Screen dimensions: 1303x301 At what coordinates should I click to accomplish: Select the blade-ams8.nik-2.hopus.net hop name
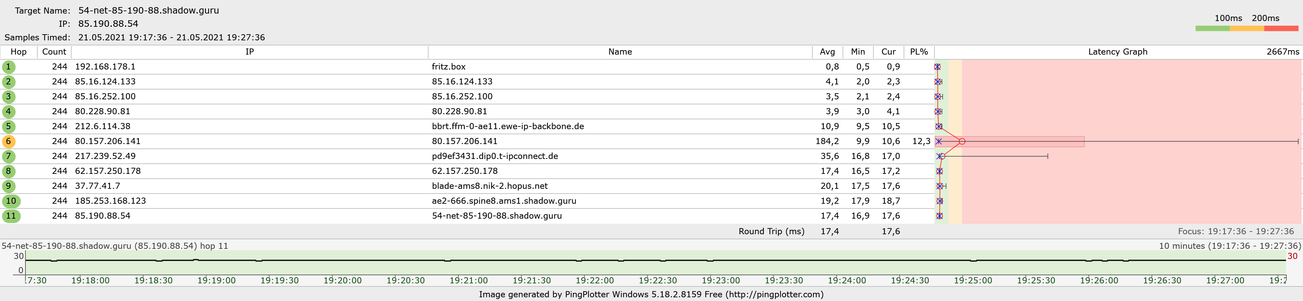tap(490, 186)
